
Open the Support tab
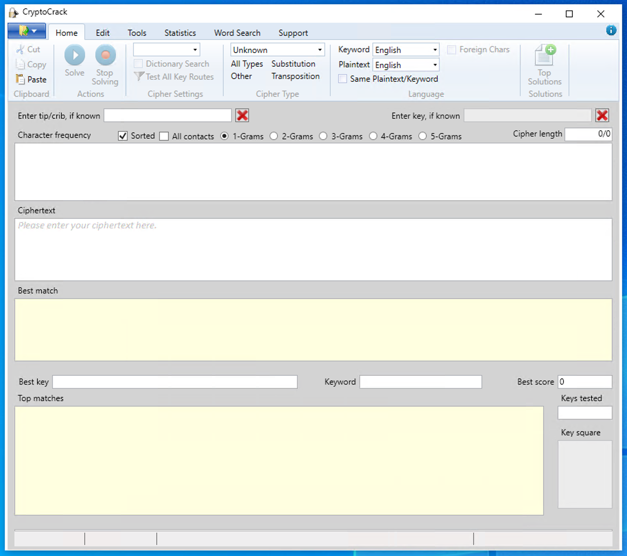pyautogui.click(x=293, y=33)
